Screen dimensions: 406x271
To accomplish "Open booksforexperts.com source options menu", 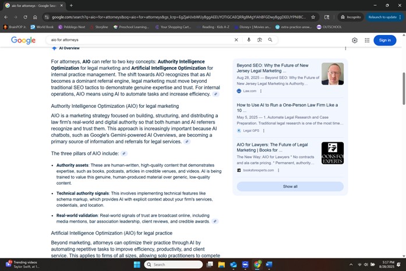I will pyautogui.click(x=278, y=170).
